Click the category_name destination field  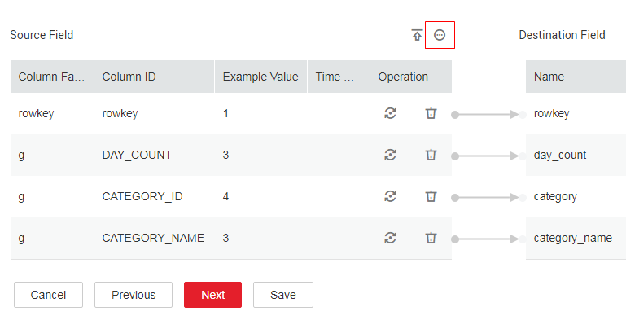(x=573, y=238)
